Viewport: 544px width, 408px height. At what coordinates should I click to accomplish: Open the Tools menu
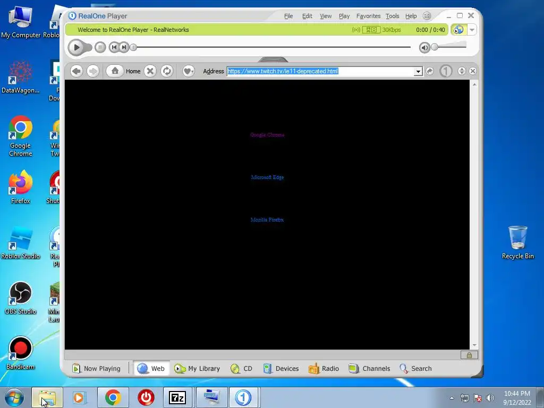tap(393, 16)
